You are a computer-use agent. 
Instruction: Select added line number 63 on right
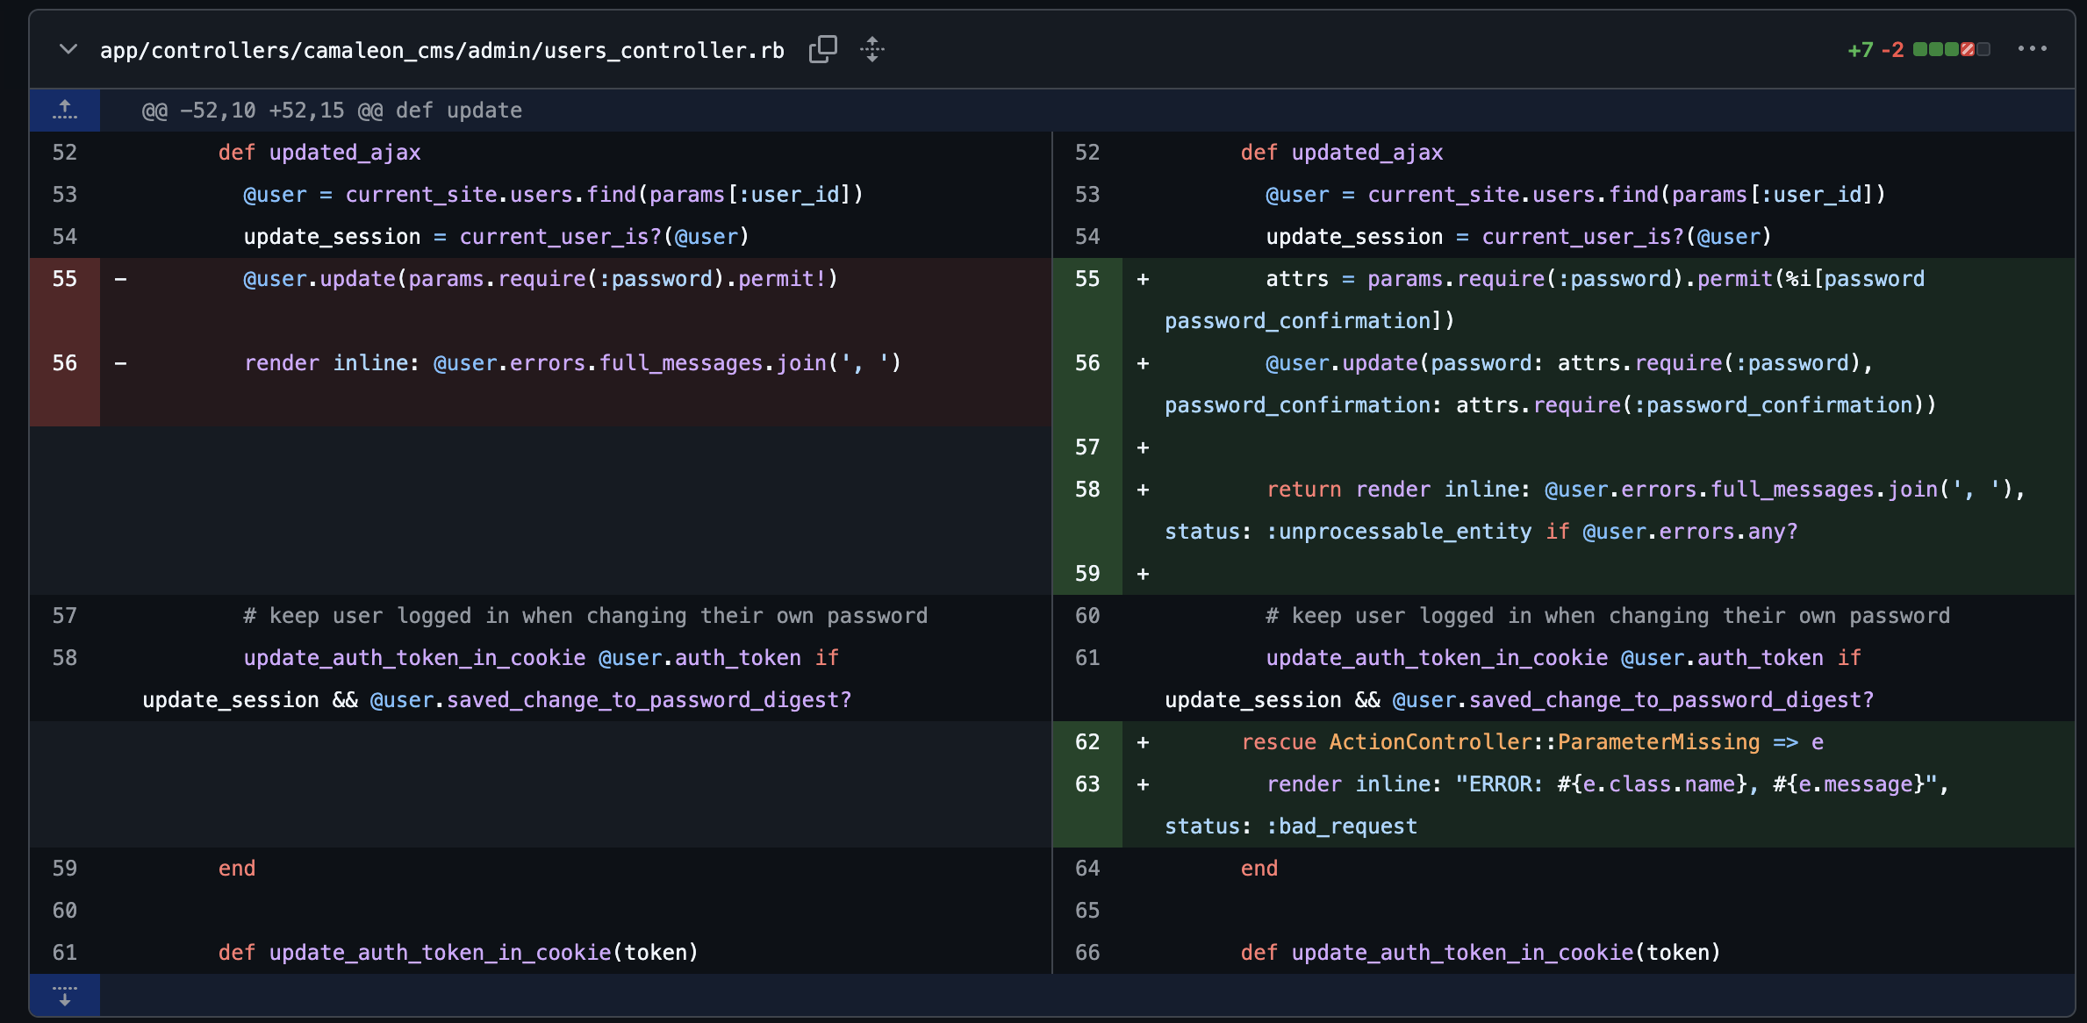[x=1087, y=784]
